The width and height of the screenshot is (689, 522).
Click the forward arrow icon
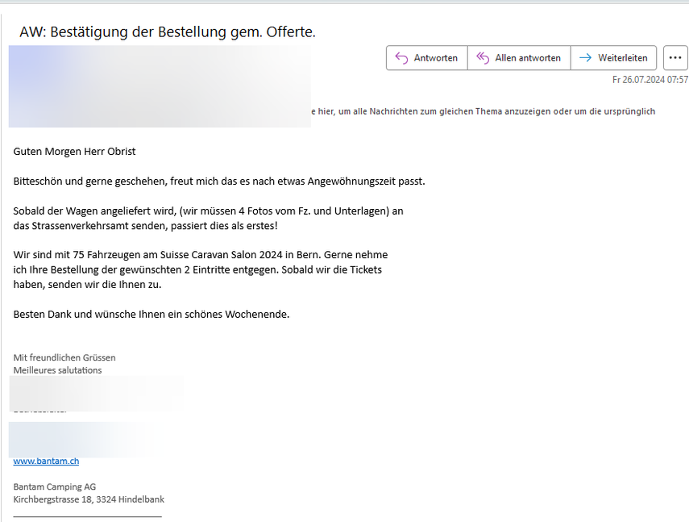585,58
